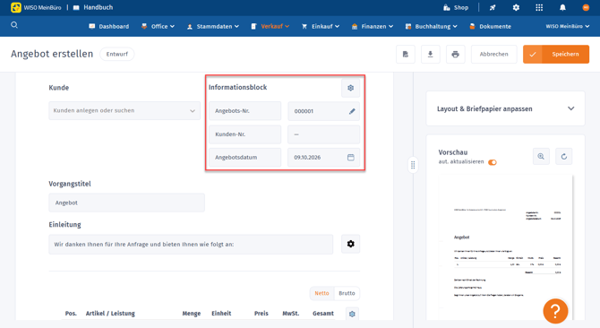Open the Finanzen menu
600x328 pixels.
(373, 26)
